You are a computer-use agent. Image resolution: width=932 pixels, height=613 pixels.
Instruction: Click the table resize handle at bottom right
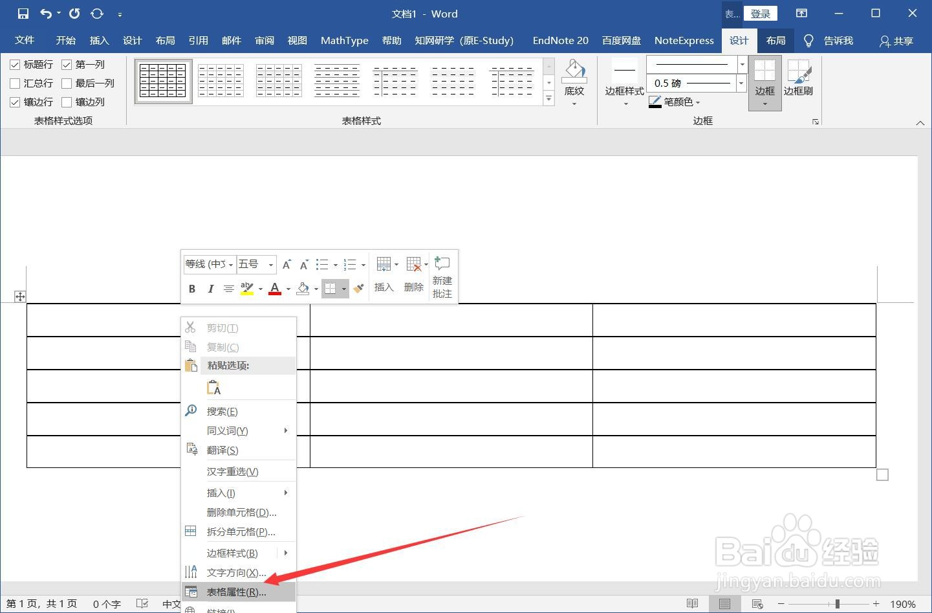point(882,475)
